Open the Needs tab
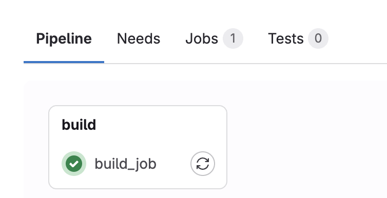This screenshot has height=198, width=387. (x=139, y=38)
